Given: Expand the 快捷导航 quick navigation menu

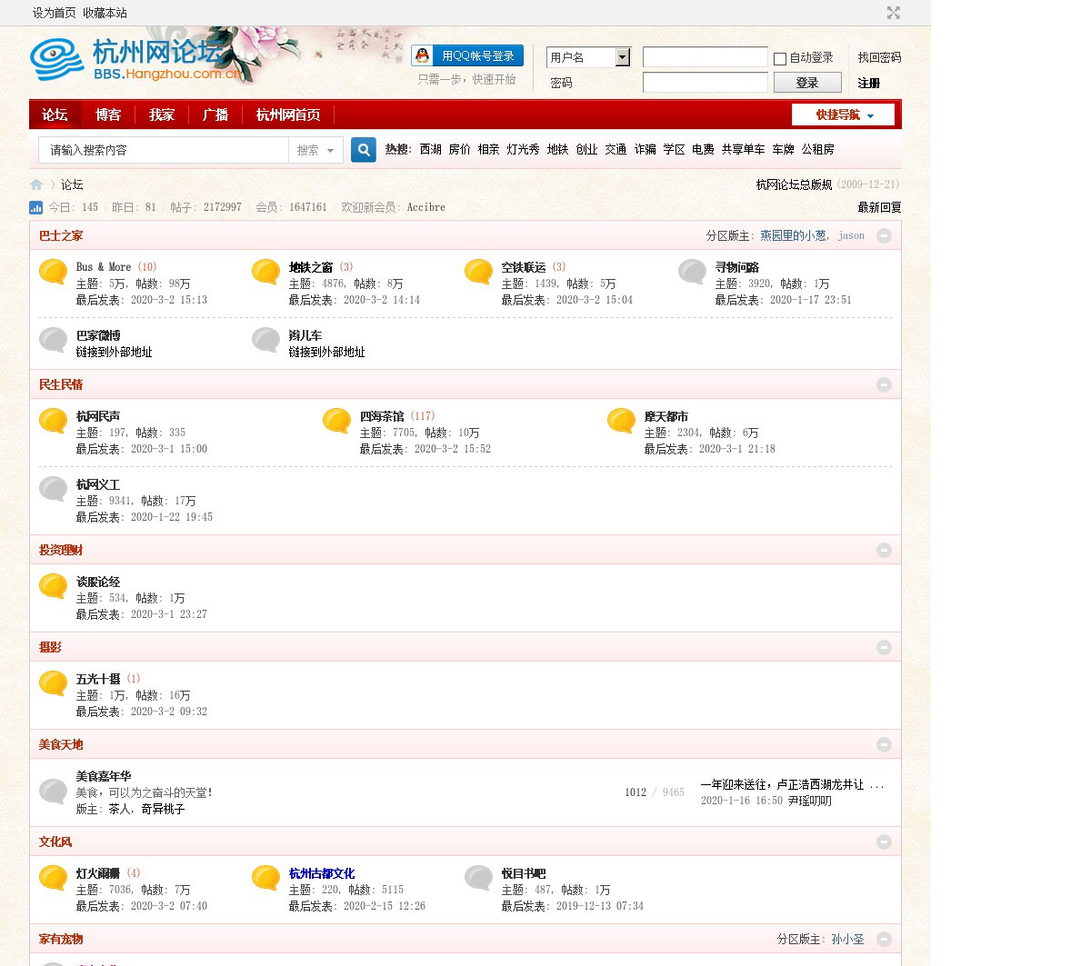Looking at the screenshot, I should [x=843, y=115].
